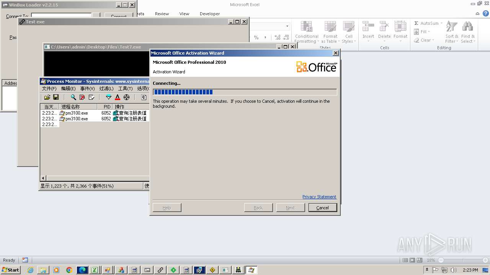Switch to Page Break Preview in status bar
This screenshot has width=490, height=275.
click(420, 260)
